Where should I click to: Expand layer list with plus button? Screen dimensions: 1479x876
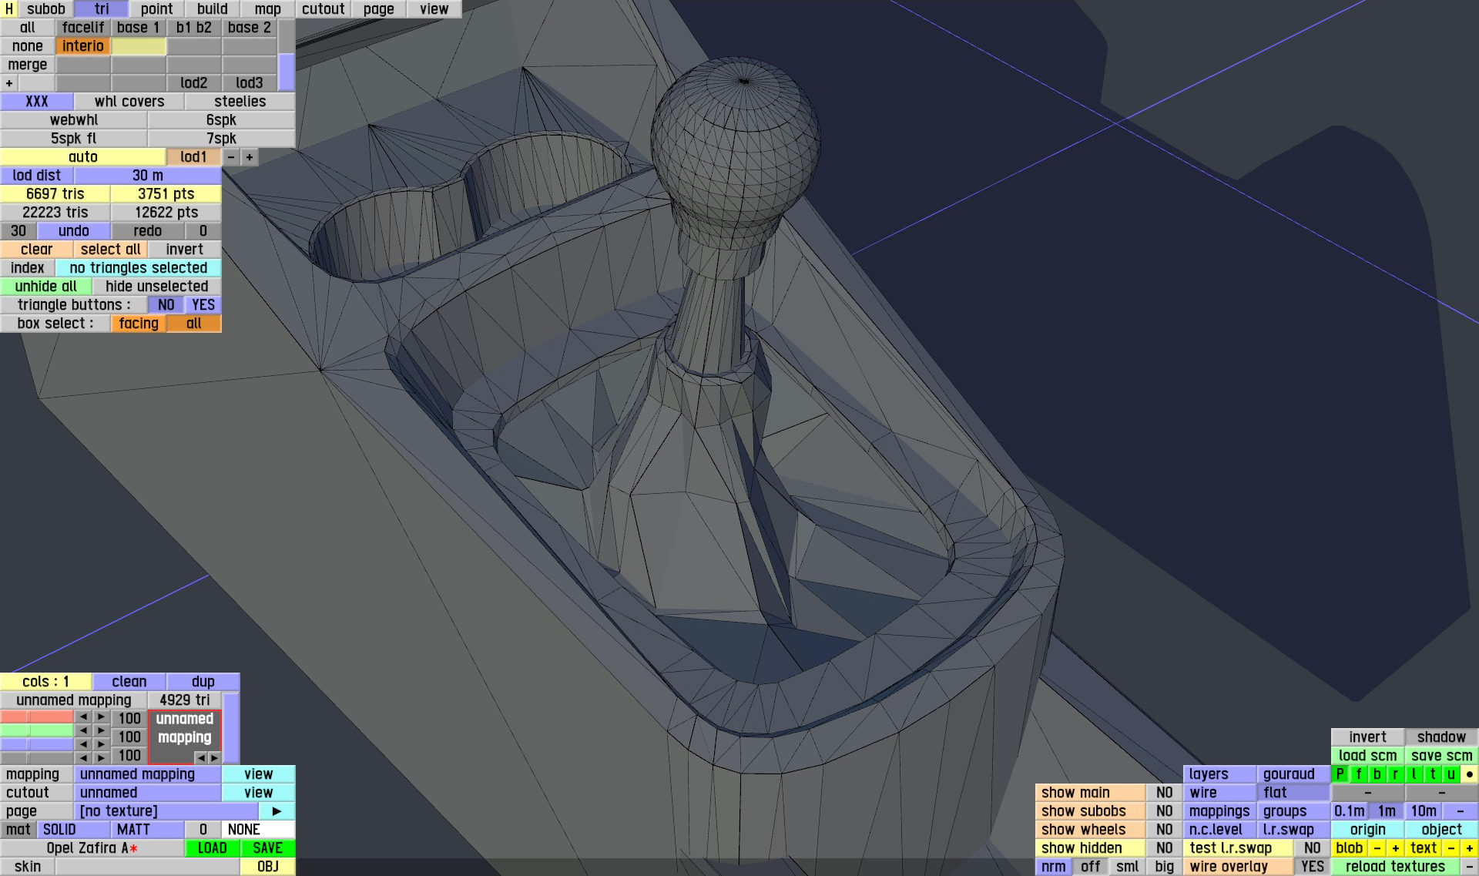point(9,83)
